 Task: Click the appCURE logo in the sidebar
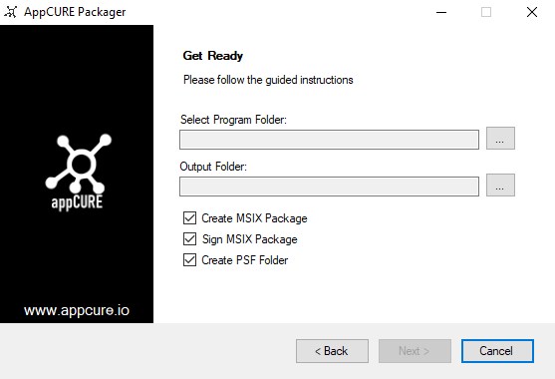tap(77, 173)
